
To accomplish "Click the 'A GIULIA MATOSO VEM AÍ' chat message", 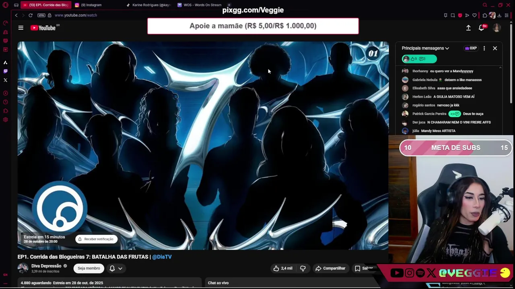I will tap(453, 97).
